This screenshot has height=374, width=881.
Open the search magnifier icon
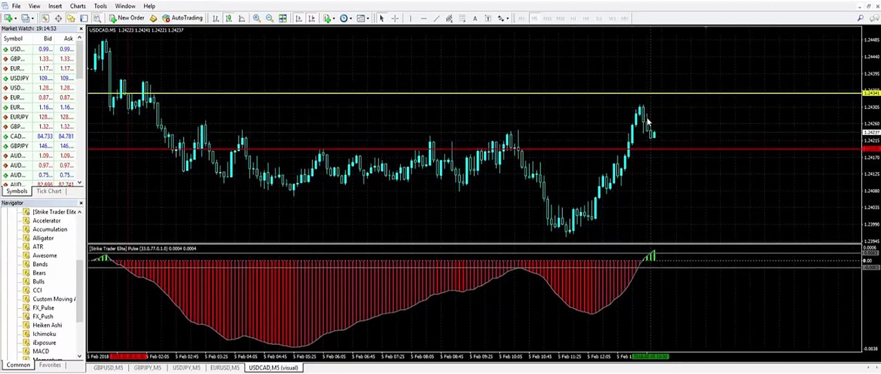point(861,18)
